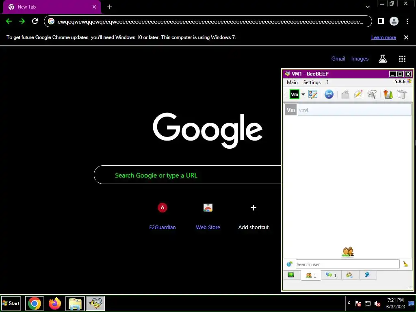
Task: Open the E2Guardian shortcut
Action: 162,216
